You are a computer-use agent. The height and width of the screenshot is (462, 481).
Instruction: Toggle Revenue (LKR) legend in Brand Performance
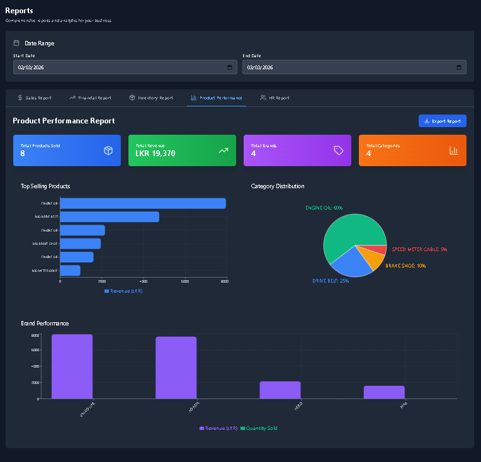[218, 428]
